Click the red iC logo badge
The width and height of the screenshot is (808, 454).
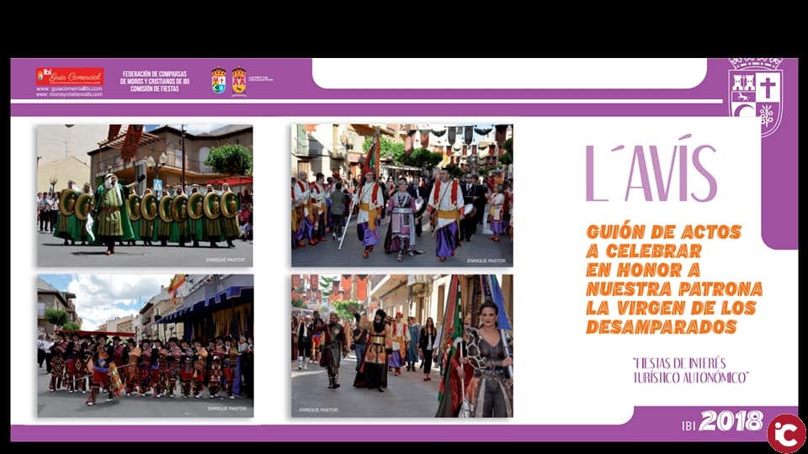pyautogui.click(x=785, y=433)
